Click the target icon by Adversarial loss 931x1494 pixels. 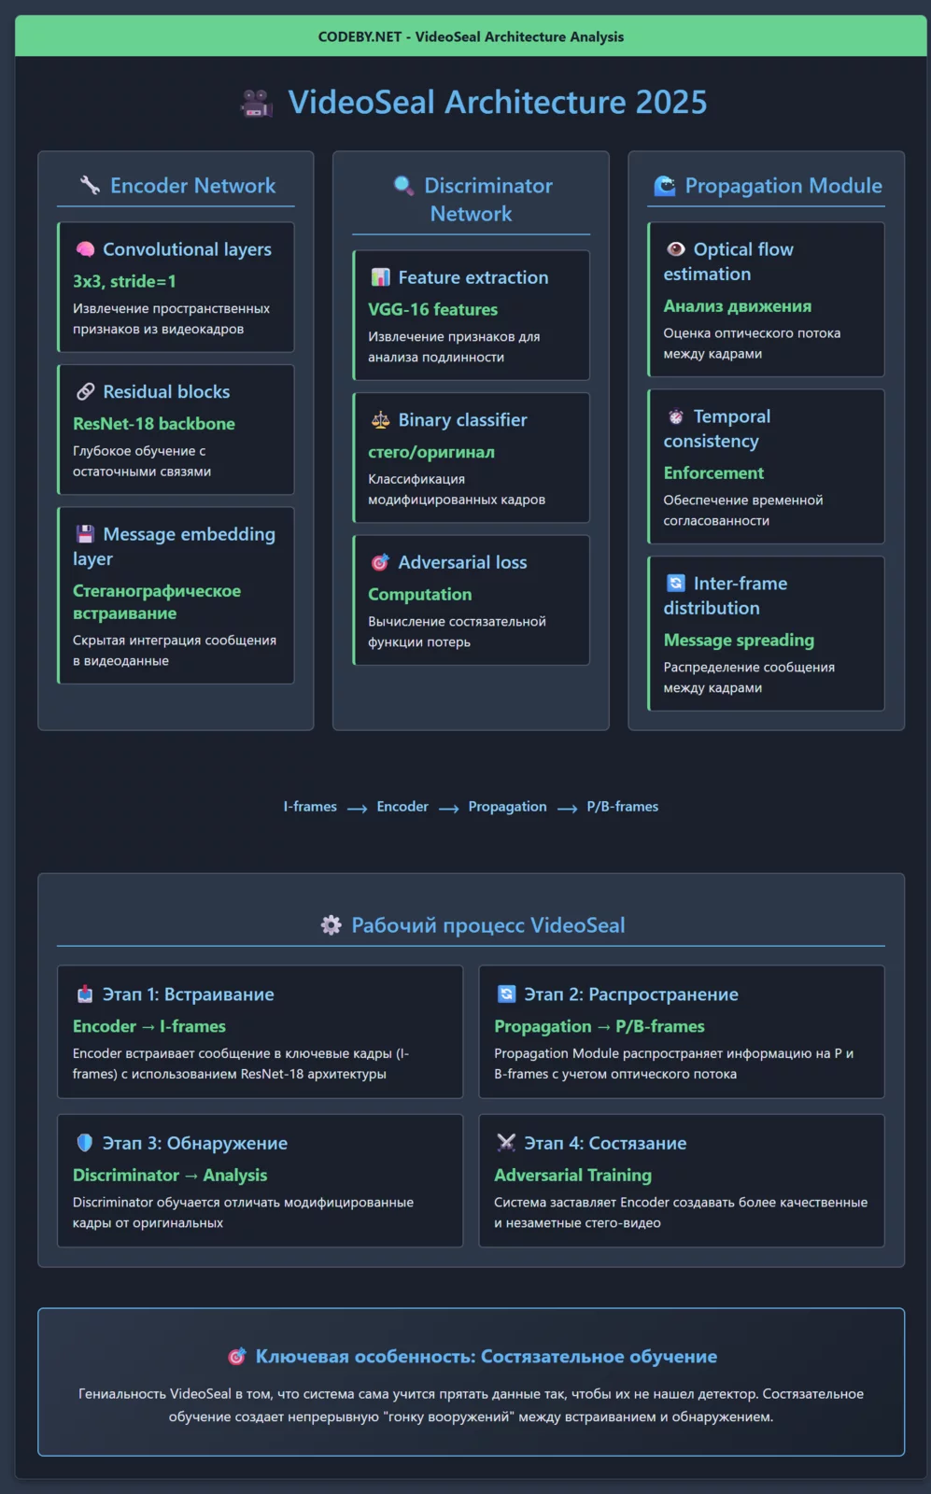(380, 562)
